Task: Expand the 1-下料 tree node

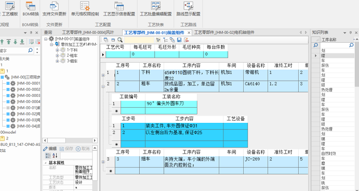Action: pyautogui.click(x=57, y=50)
